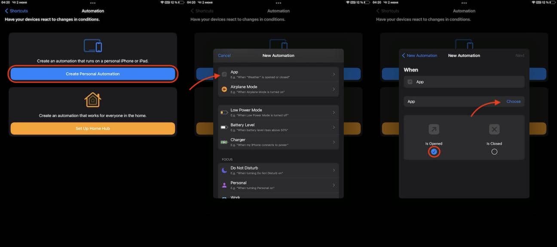Tap Create Personal Automation button
This screenshot has height=247, width=557.
(x=93, y=74)
